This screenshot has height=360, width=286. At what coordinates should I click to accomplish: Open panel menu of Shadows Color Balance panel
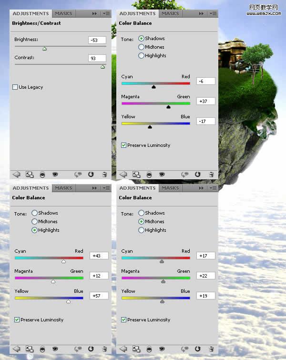coord(213,13)
